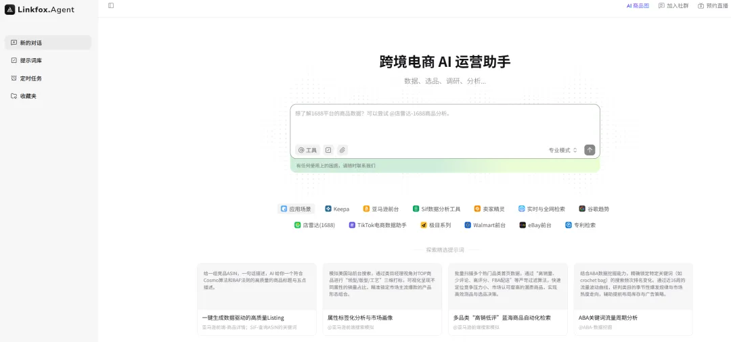
Task: Click the 收藏夹 folder icon
Action: (14, 96)
